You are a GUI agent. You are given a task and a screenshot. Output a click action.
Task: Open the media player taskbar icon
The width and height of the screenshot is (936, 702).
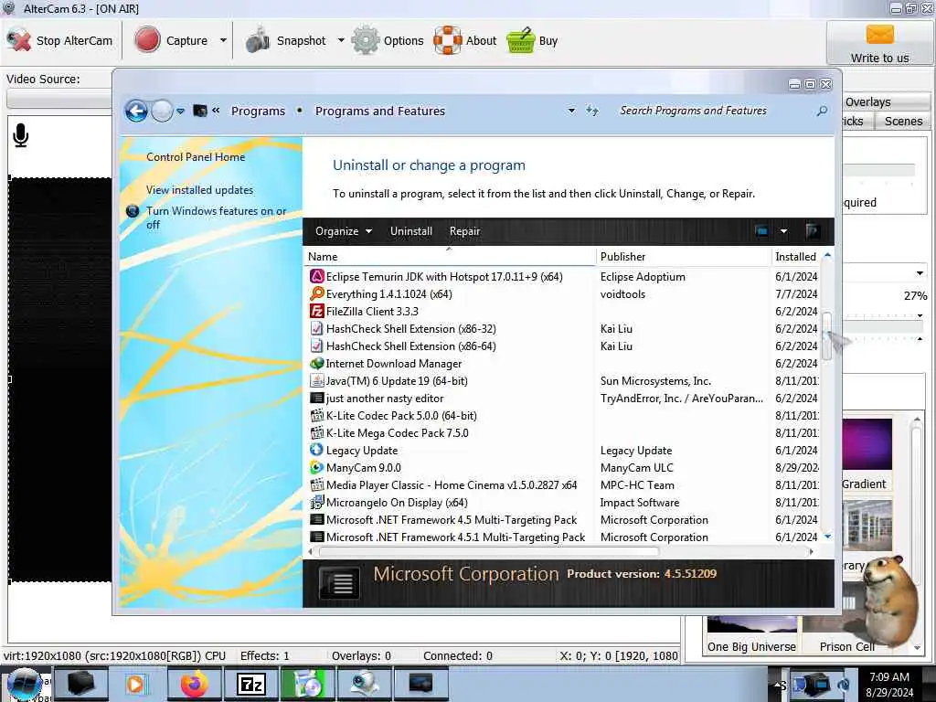(x=136, y=684)
